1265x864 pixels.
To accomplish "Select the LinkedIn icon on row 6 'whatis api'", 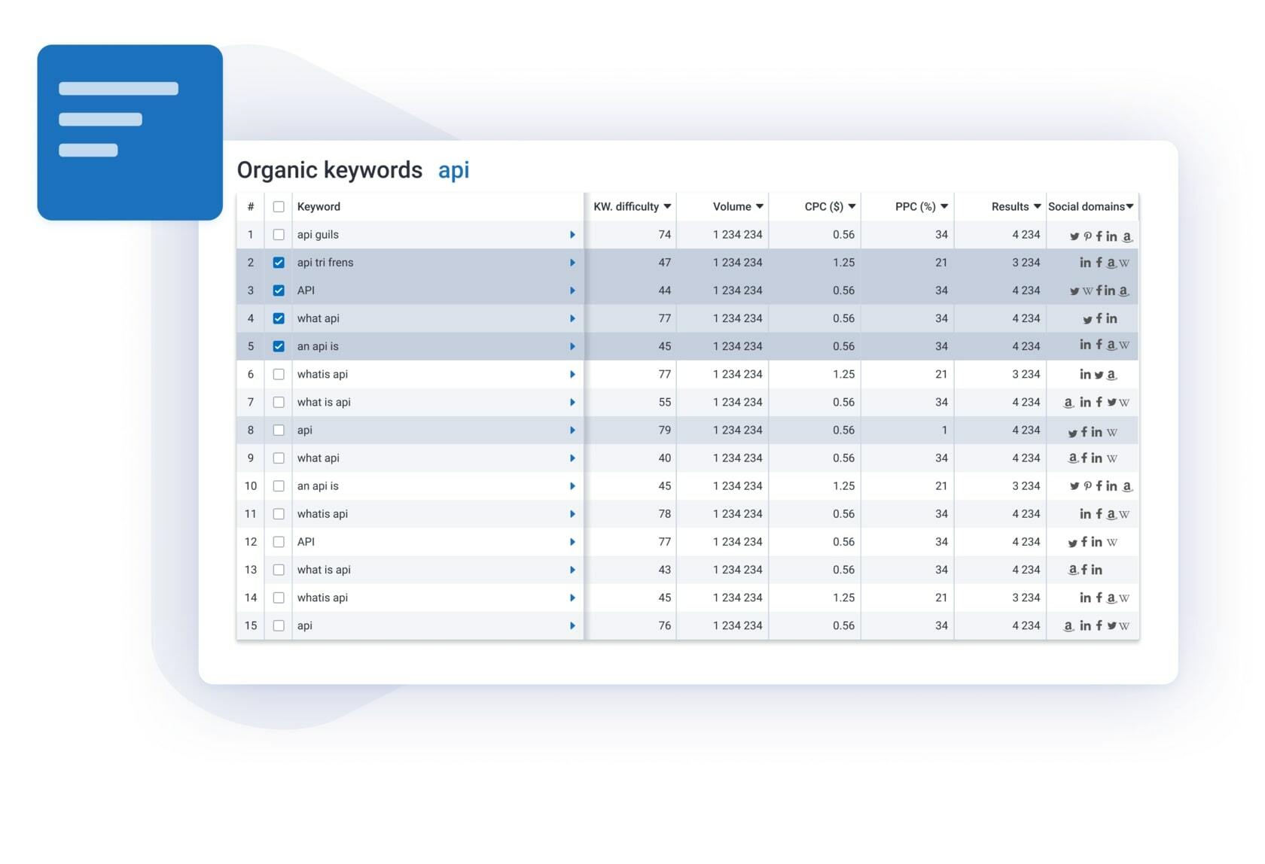I will (x=1085, y=374).
